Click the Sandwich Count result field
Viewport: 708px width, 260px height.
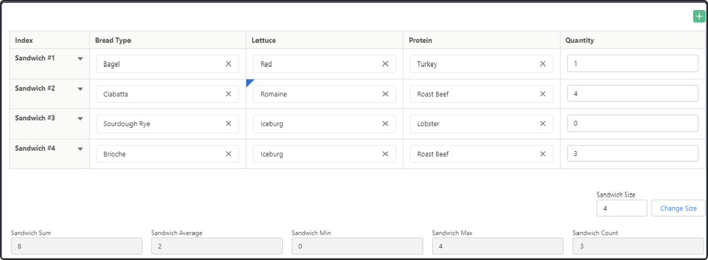coord(638,246)
